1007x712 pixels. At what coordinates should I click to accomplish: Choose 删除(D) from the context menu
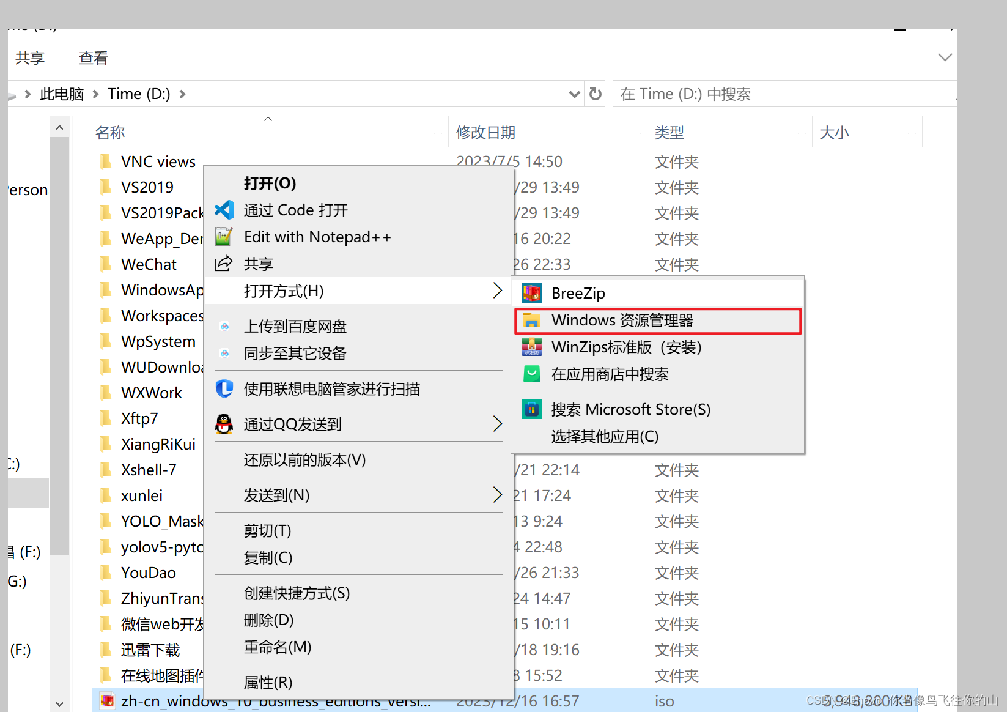pos(358,620)
